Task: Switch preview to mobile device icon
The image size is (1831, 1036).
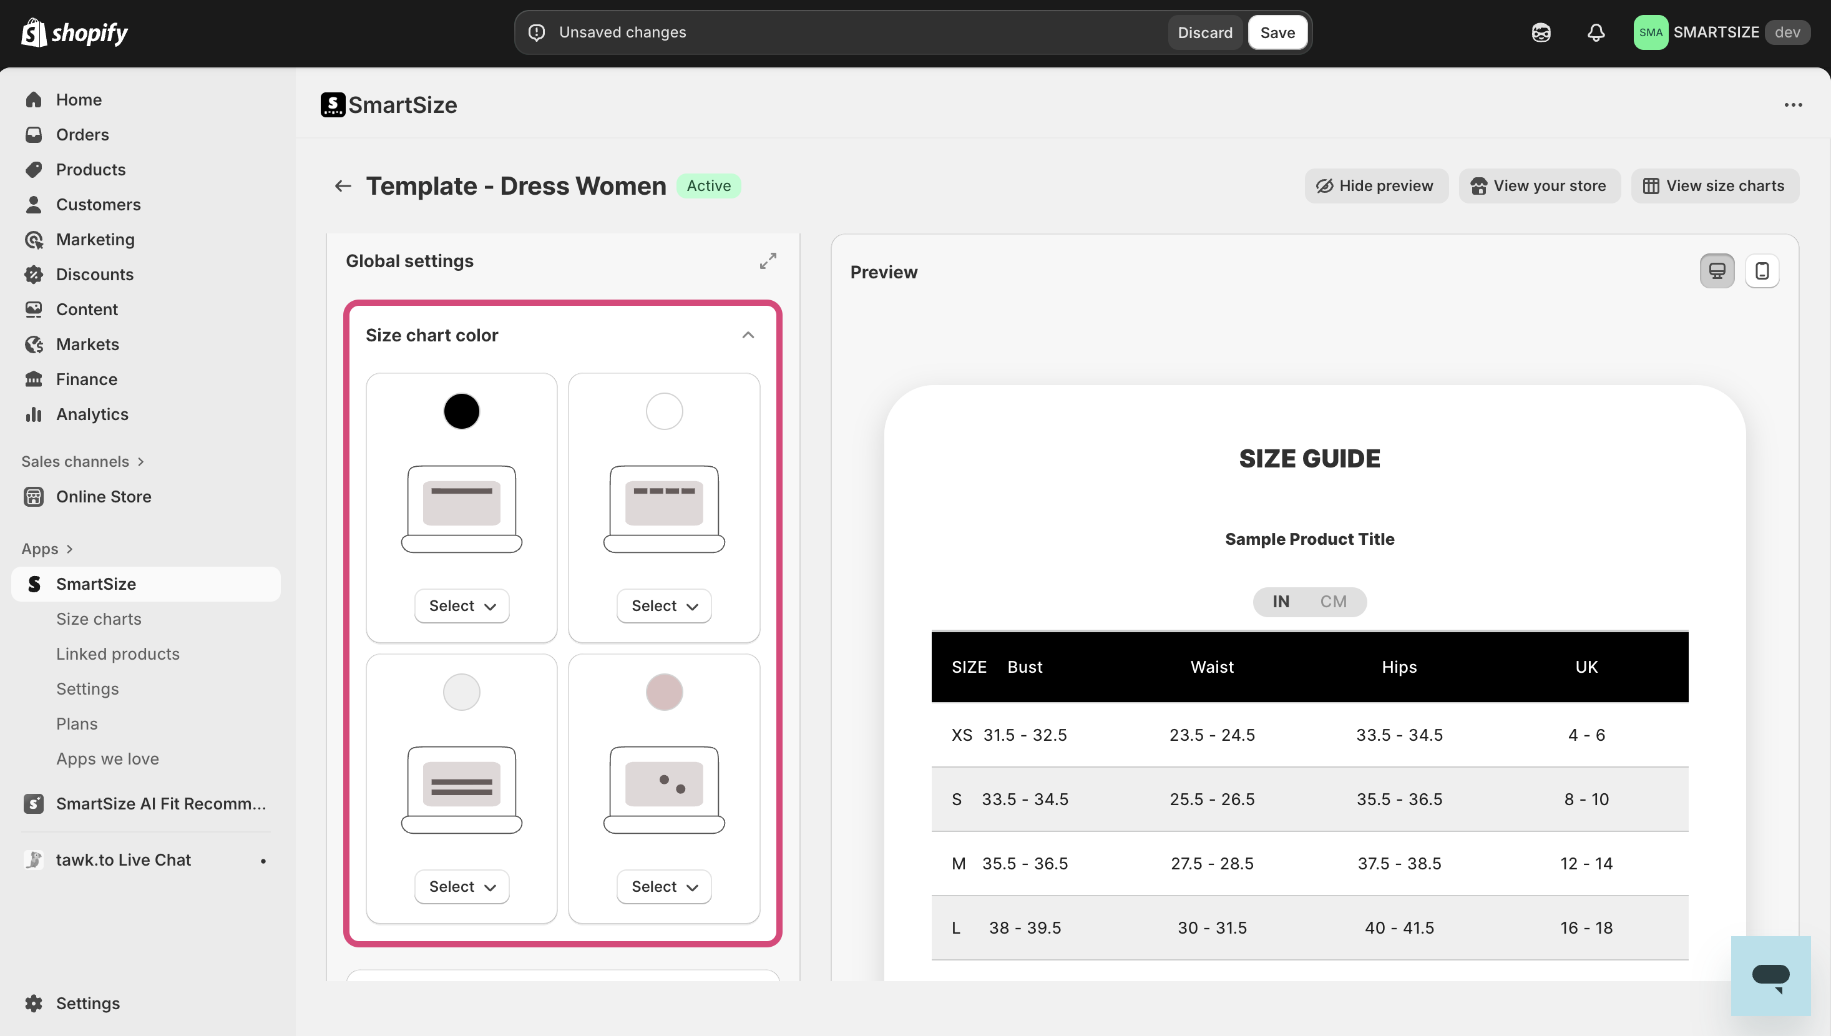Action: (1761, 271)
